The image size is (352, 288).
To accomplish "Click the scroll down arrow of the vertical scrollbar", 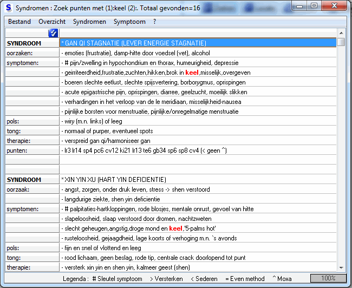I will 341,267.
